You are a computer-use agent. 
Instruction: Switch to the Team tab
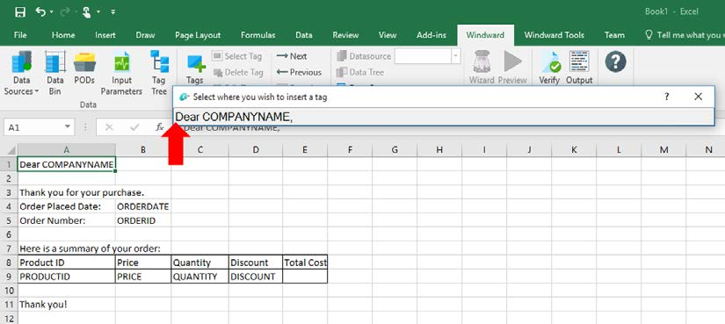click(x=614, y=35)
